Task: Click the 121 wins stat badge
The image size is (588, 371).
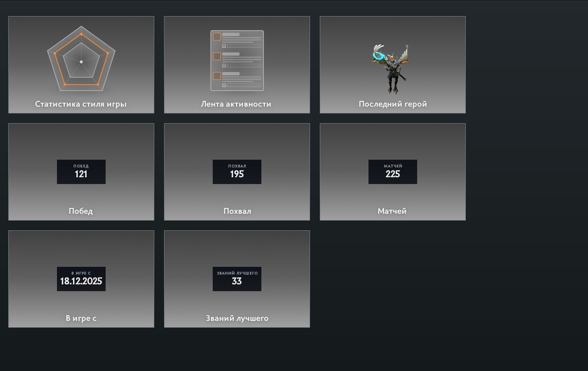Action: (81, 172)
